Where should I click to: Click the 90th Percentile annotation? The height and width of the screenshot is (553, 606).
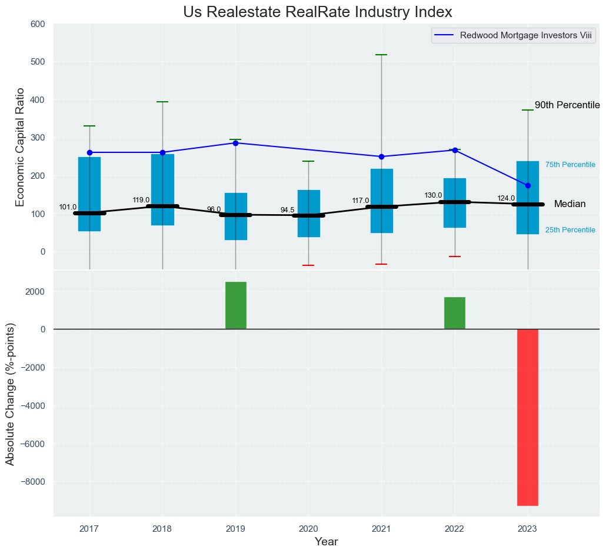click(x=567, y=105)
